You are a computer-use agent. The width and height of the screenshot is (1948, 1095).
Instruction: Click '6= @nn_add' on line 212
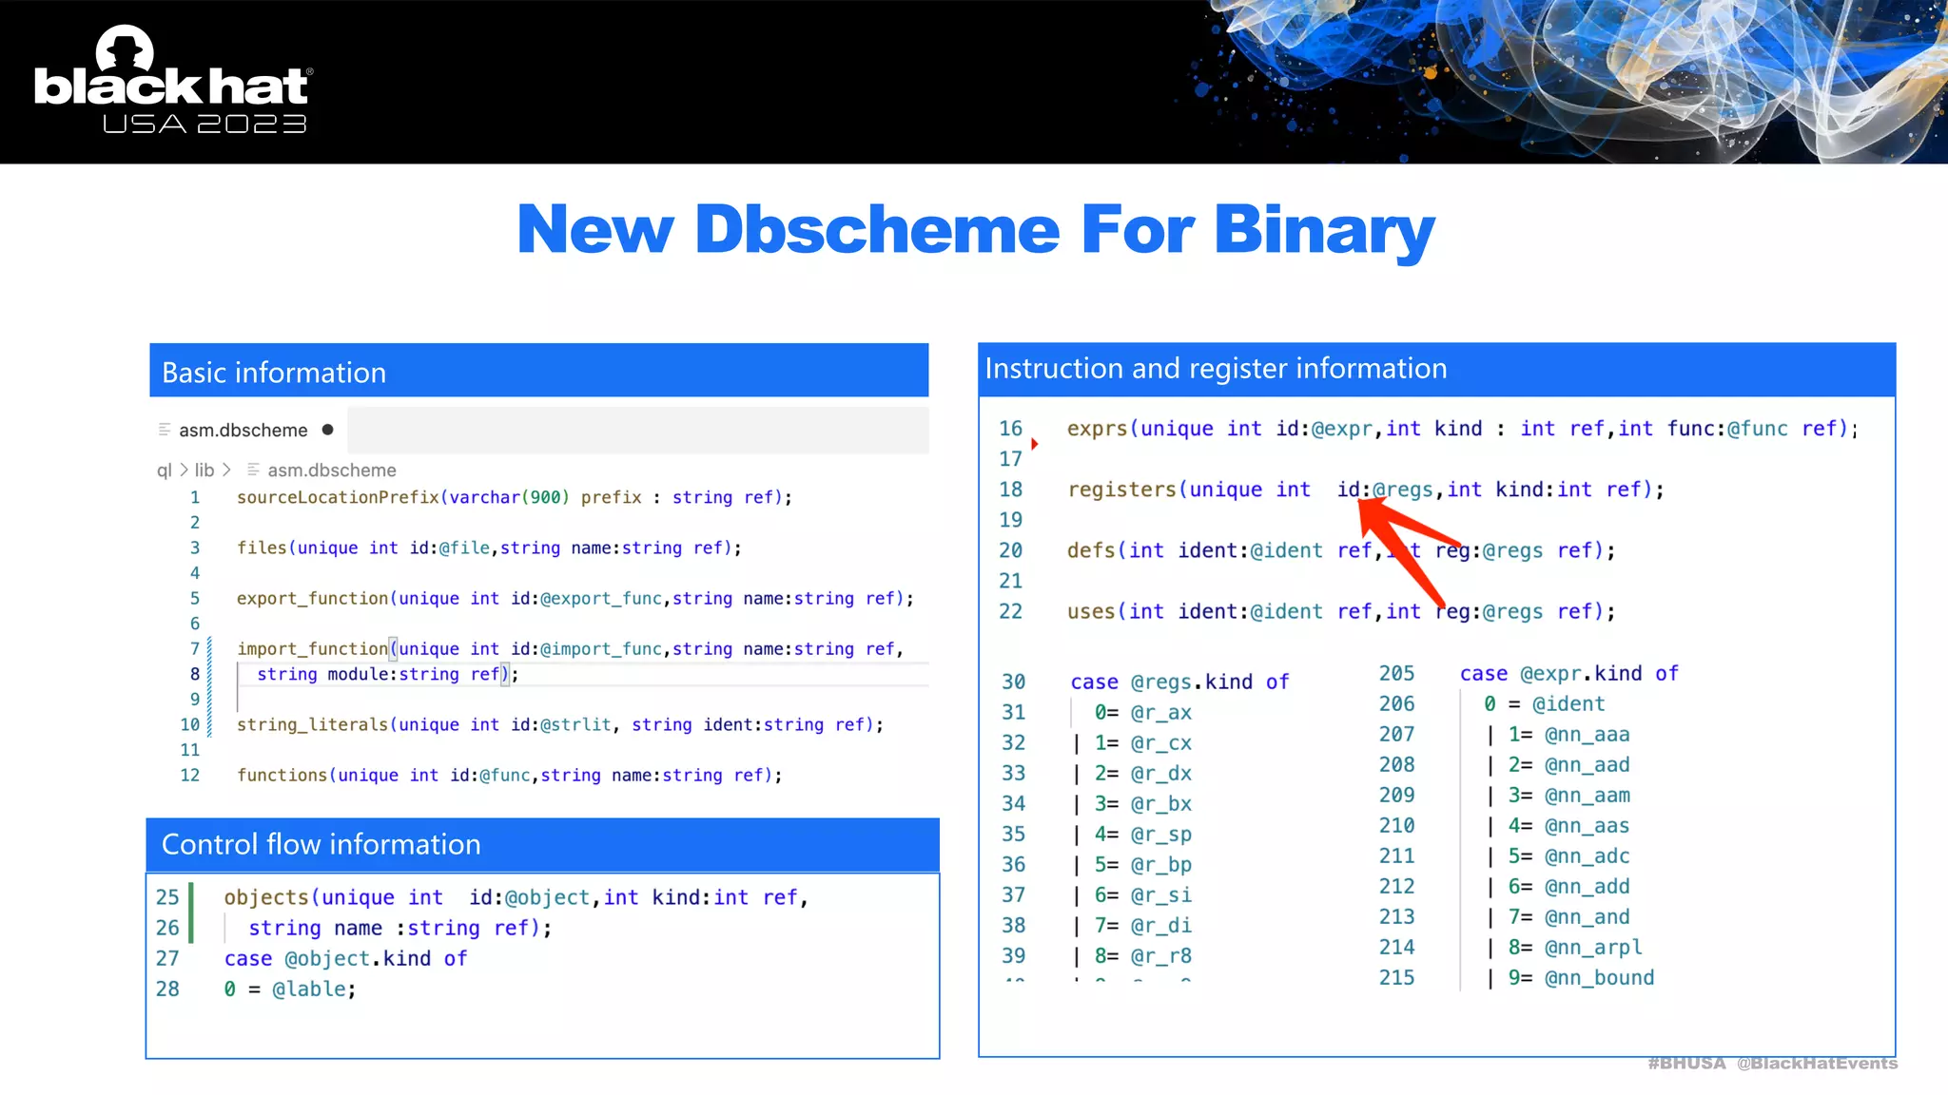click(1569, 886)
